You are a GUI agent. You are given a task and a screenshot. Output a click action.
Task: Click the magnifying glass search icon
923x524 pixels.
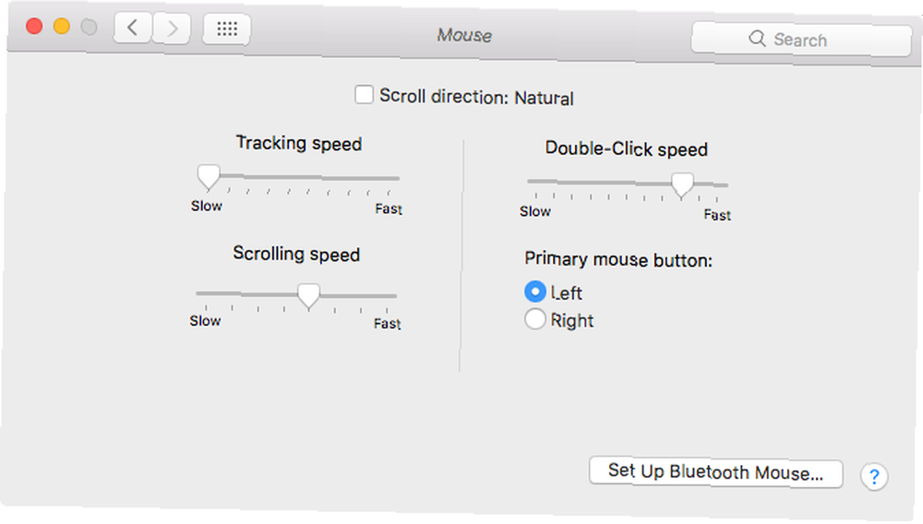point(757,39)
